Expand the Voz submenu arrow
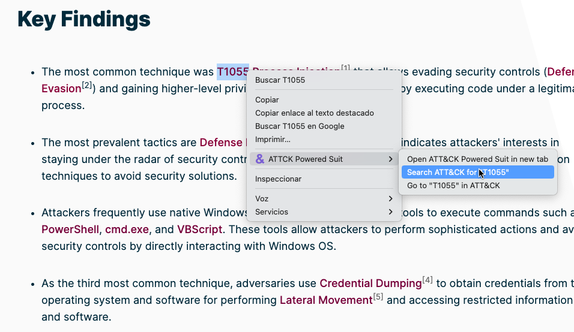The image size is (574, 332). tap(390, 198)
